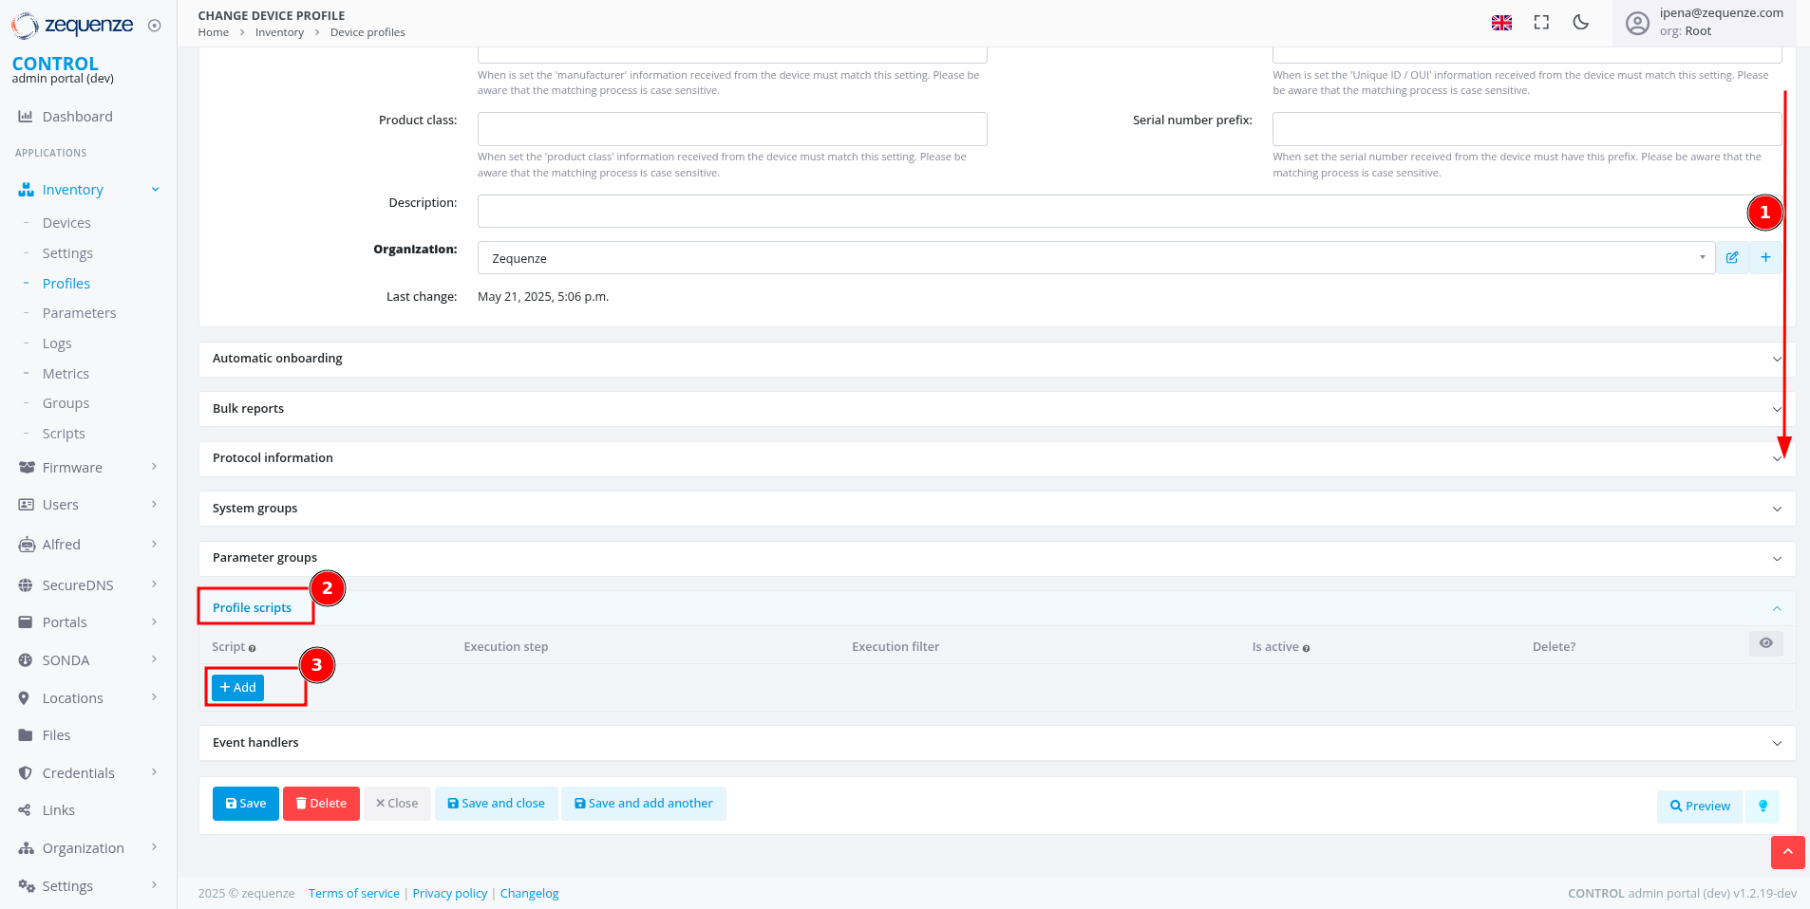Go to Scripts in sidebar

[64, 434]
